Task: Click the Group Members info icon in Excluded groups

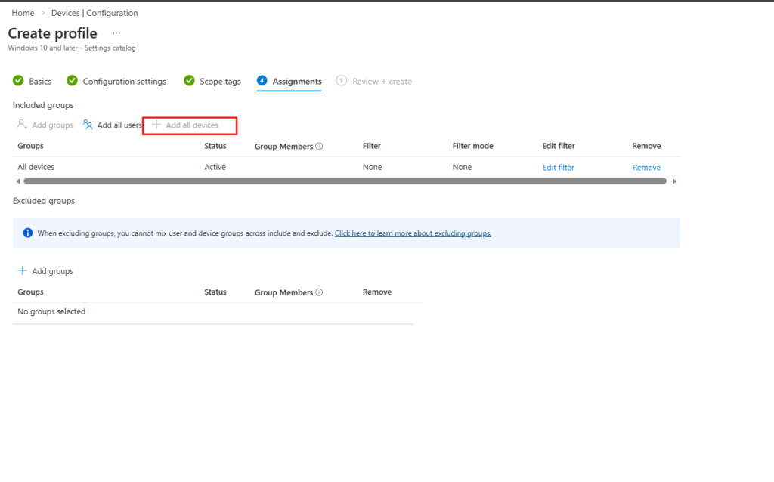Action: [x=319, y=292]
